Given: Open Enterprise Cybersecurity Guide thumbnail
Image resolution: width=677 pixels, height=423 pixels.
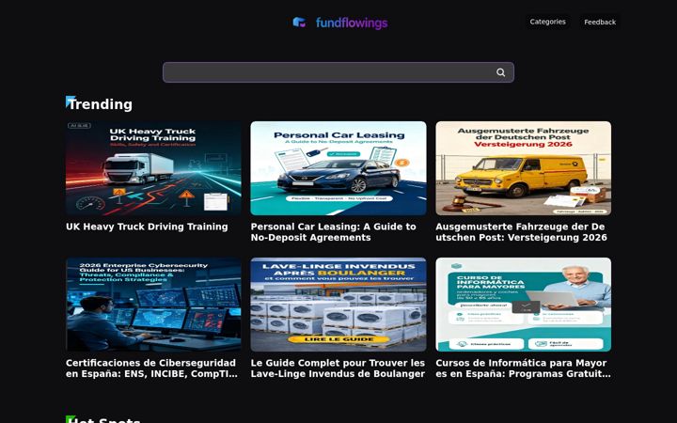Looking at the screenshot, I should coord(153,305).
